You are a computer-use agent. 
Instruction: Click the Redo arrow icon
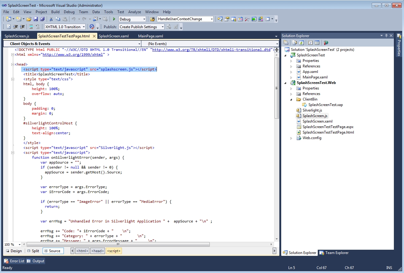[84, 19]
